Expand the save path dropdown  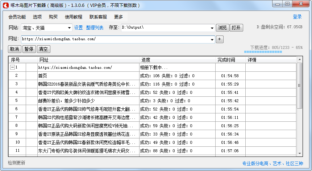click(212, 28)
